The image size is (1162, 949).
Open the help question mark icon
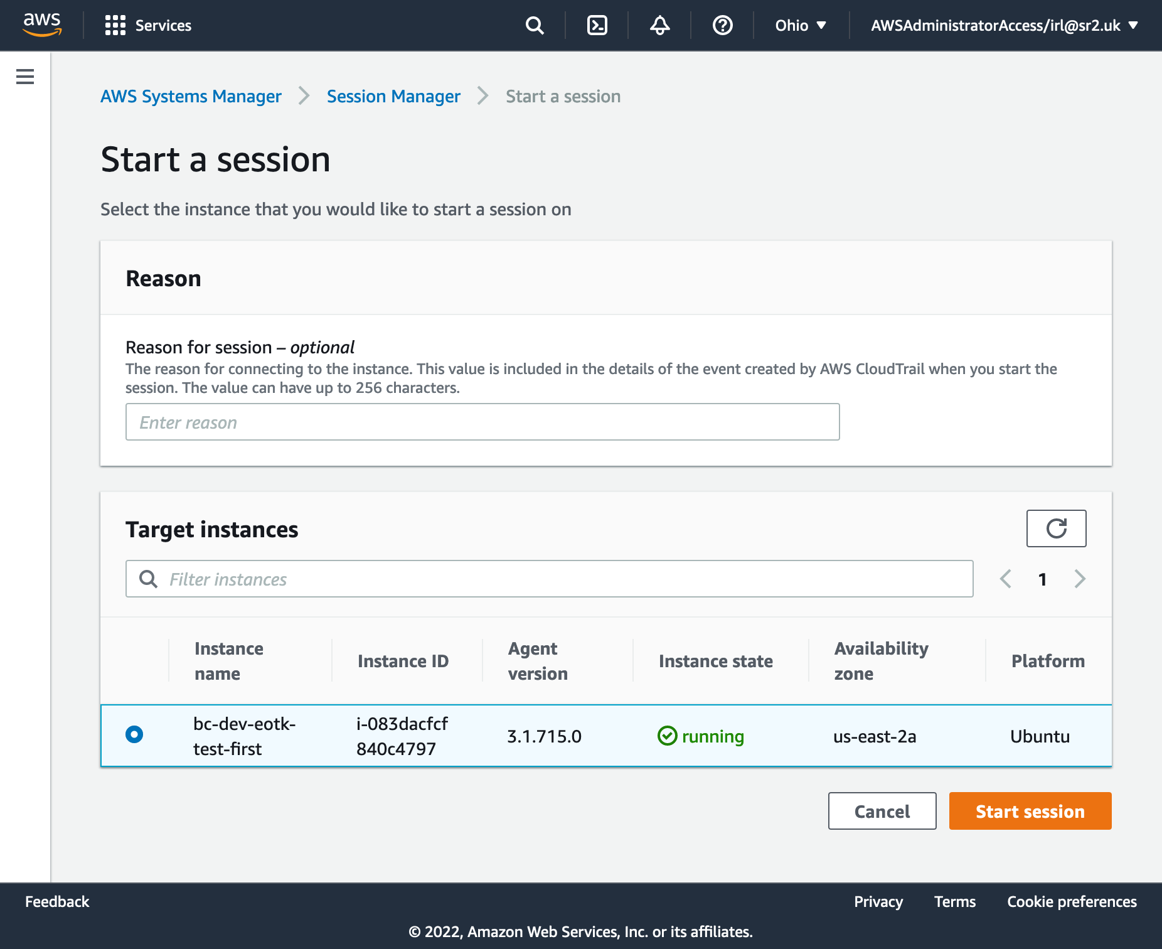click(x=722, y=25)
